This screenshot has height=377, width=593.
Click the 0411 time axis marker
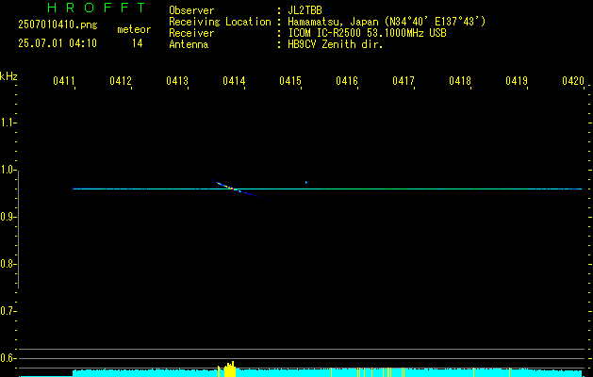click(64, 81)
